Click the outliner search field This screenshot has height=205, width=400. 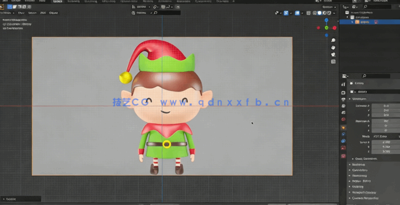pyautogui.click(x=377, y=7)
